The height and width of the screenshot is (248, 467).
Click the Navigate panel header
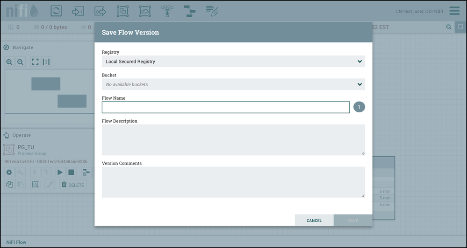tap(48, 48)
